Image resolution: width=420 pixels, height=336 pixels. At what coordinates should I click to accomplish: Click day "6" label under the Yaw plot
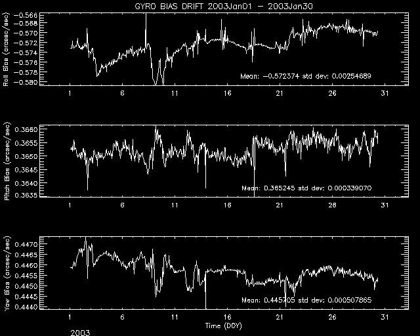122,317
